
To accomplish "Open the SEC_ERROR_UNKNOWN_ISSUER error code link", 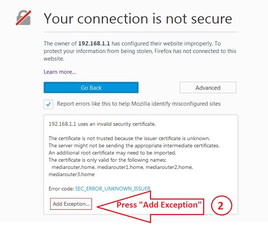I will [113, 189].
